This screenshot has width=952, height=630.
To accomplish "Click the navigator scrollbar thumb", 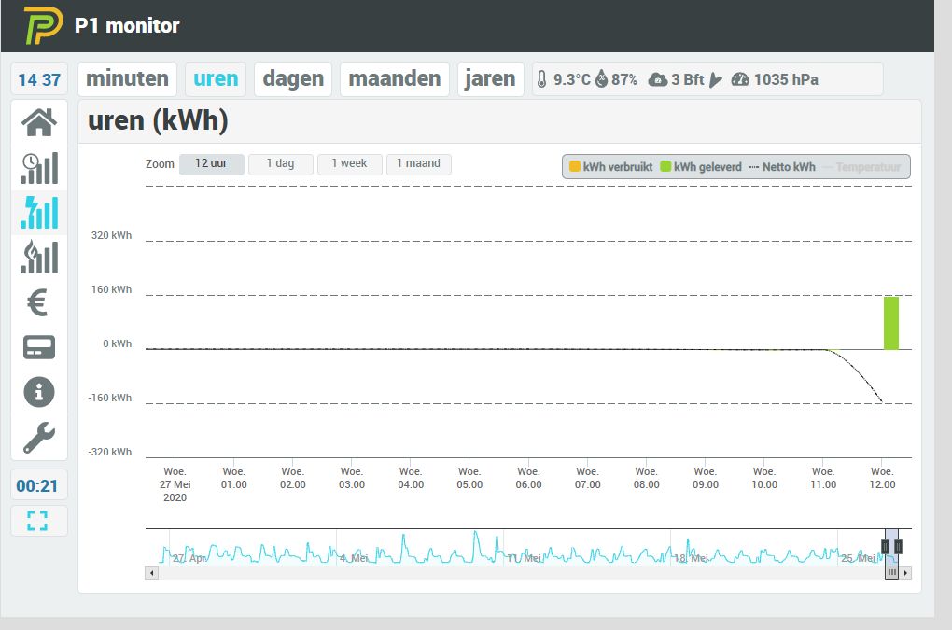I will point(891,572).
